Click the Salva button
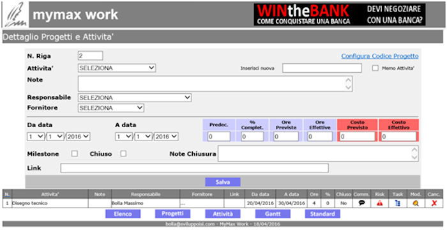Viewport: 447px width, 230px height. [x=223, y=182]
